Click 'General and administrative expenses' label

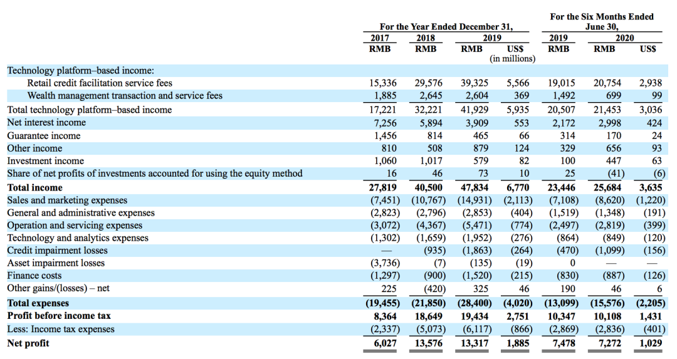[81, 212]
